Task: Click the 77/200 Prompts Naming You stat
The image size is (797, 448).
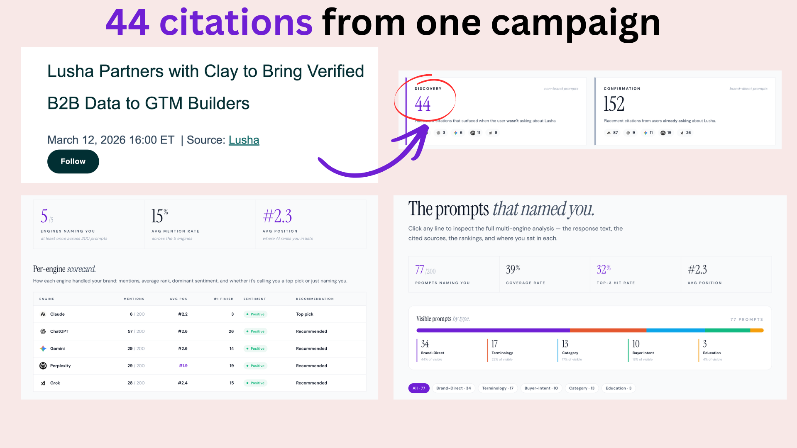Action: [453, 275]
